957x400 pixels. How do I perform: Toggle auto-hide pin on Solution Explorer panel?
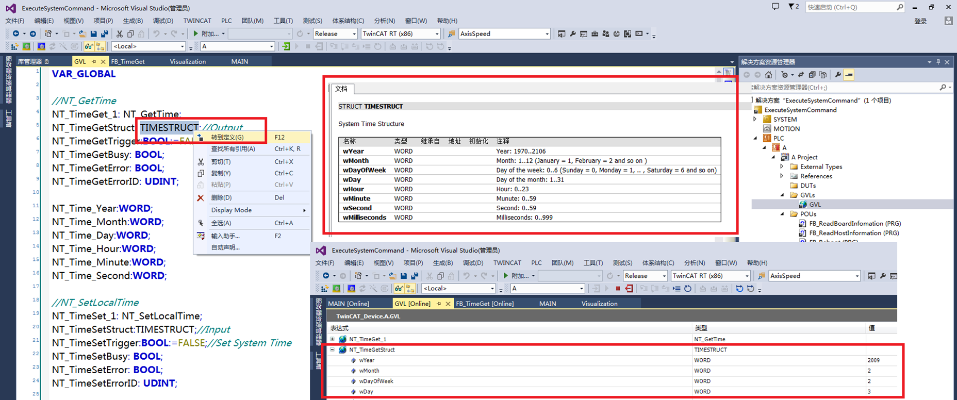938,62
